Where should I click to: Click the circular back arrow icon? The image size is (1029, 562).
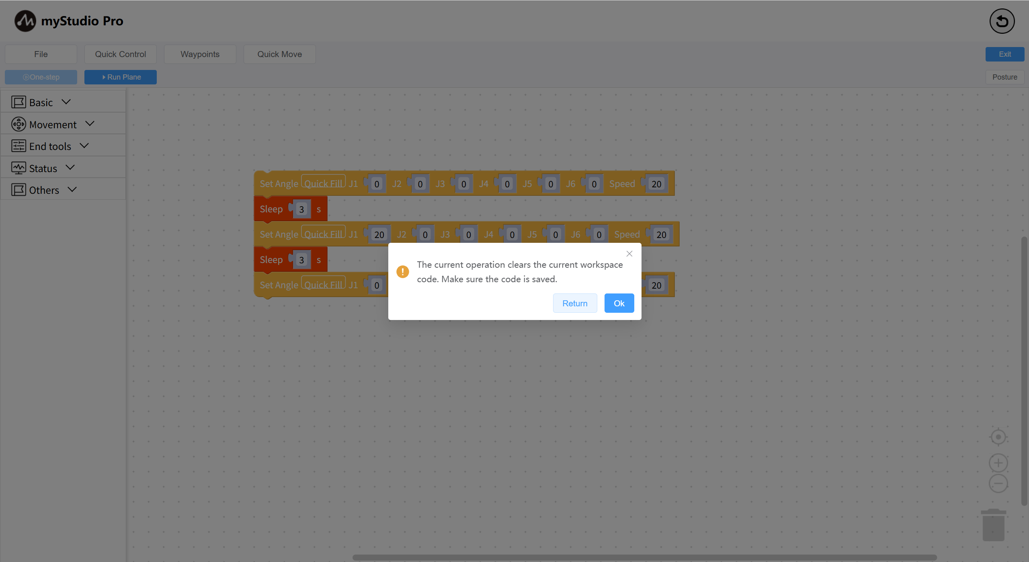click(x=1002, y=21)
